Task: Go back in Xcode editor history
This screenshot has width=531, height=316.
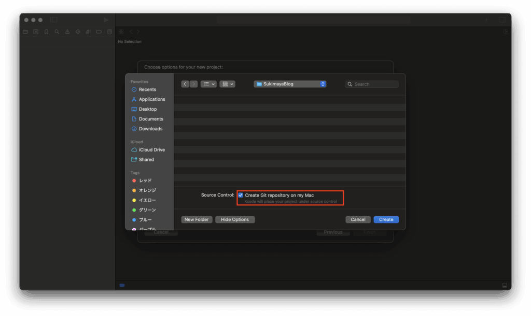Action: pos(131,32)
